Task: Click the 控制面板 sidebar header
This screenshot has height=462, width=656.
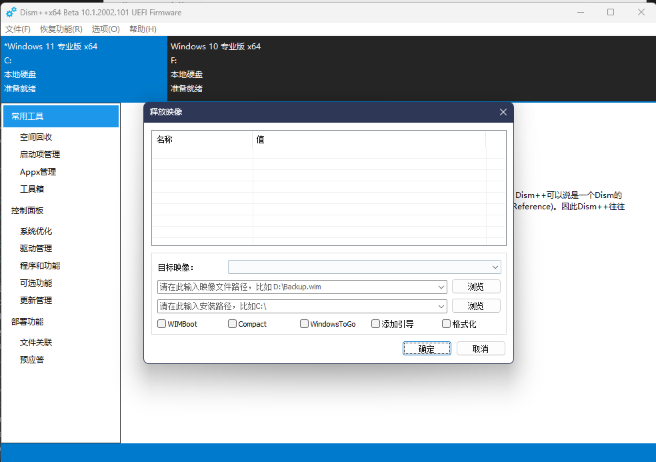Action: 27,211
